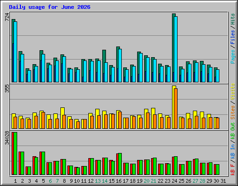
Task: Click the Pages legend label
Action: pos(232,57)
